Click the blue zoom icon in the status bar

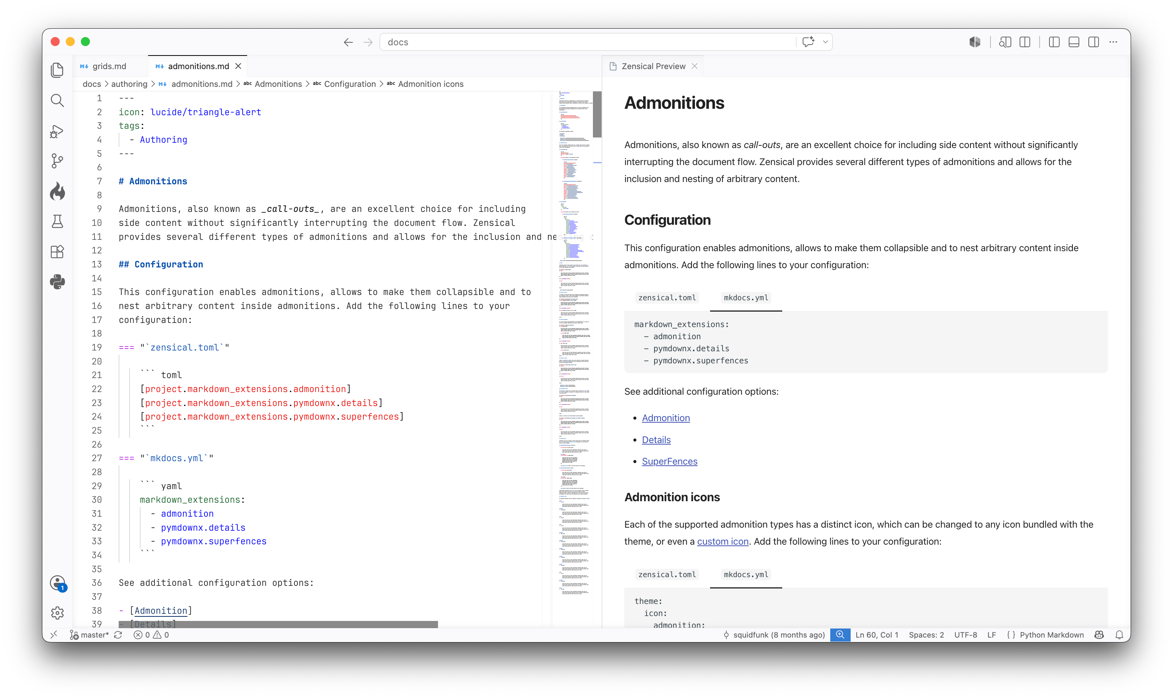click(840, 635)
